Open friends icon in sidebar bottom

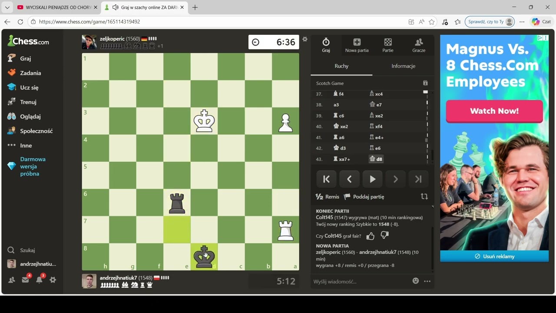point(12,280)
